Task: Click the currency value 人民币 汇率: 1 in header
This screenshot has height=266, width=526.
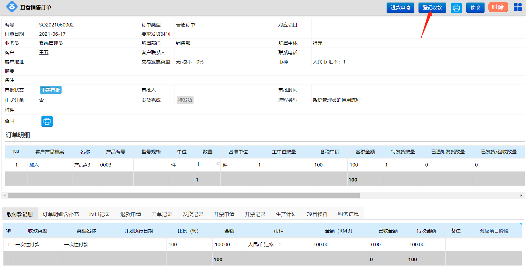Action: 329,62
